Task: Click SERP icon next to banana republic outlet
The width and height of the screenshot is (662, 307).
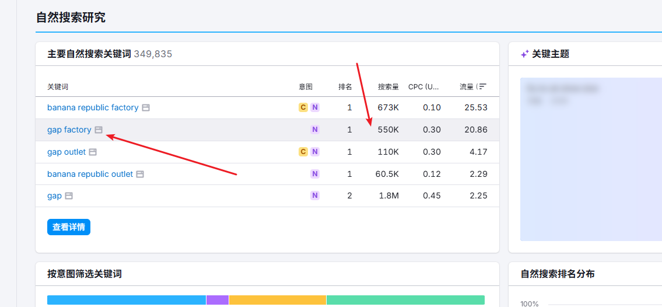Action: click(x=140, y=175)
